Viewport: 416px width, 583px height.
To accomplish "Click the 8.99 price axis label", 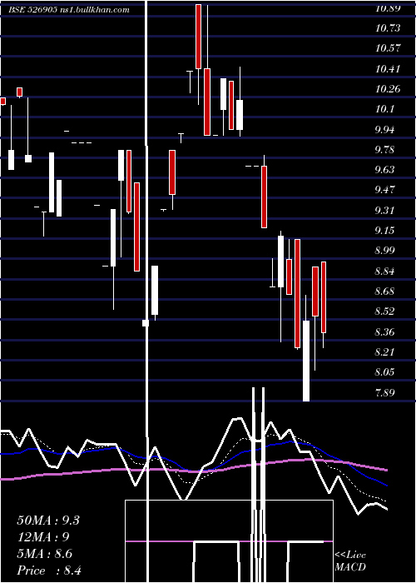I will 384,251.
